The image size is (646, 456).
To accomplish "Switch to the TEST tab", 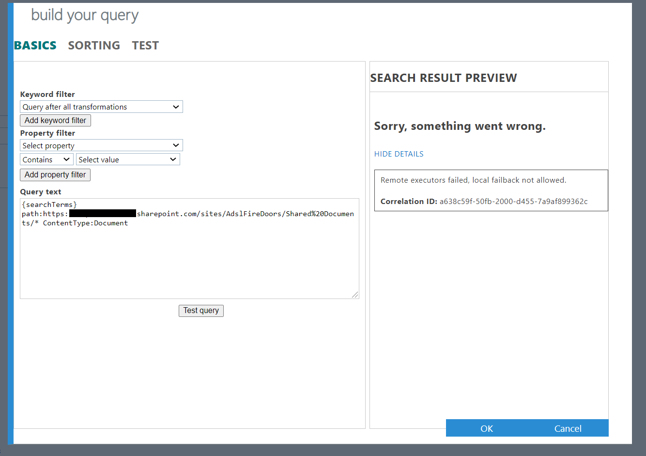I will pos(145,45).
